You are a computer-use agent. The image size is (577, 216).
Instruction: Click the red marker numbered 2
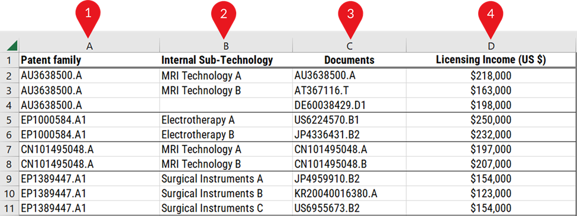(x=223, y=17)
